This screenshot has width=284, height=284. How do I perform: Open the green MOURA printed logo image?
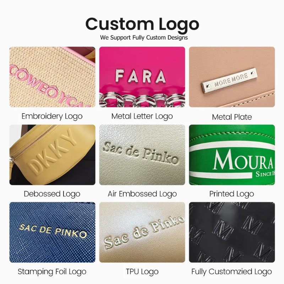(x=232, y=155)
